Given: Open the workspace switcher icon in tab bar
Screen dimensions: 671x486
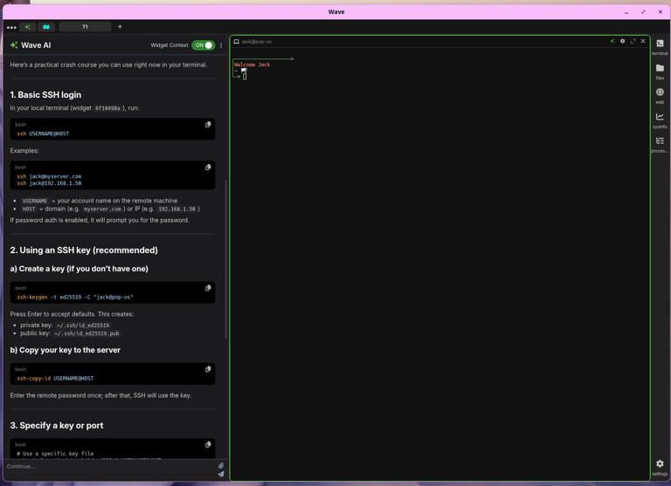Looking at the screenshot, I should (x=46, y=27).
